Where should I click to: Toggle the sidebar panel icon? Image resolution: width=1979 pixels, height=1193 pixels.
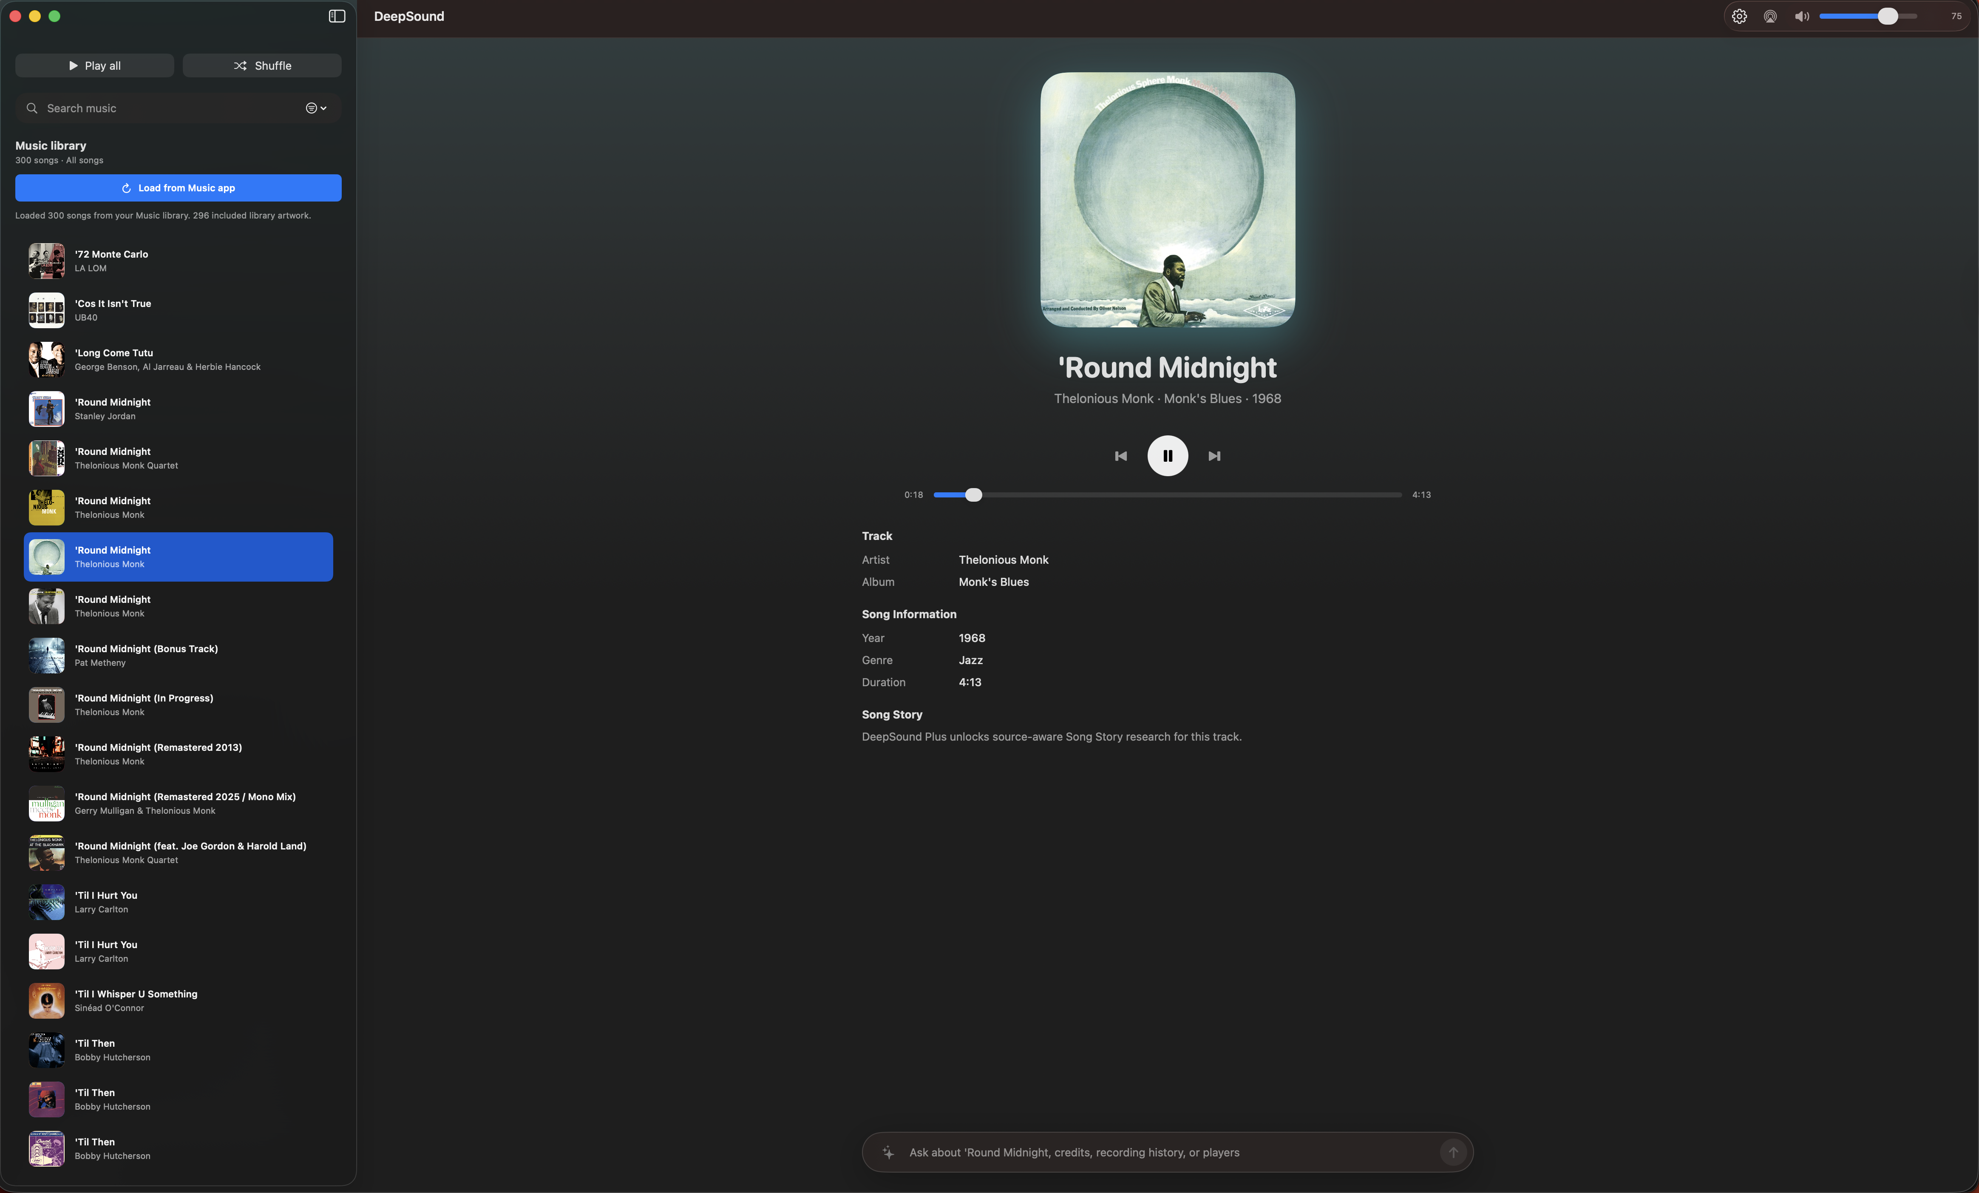pyautogui.click(x=337, y=16)
